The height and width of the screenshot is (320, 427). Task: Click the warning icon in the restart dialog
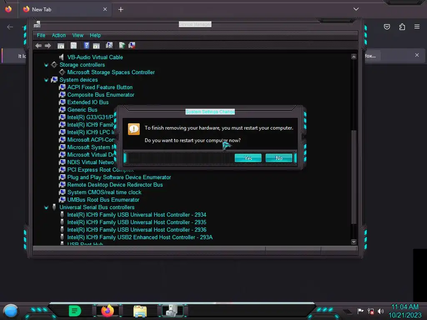point(134,129)
